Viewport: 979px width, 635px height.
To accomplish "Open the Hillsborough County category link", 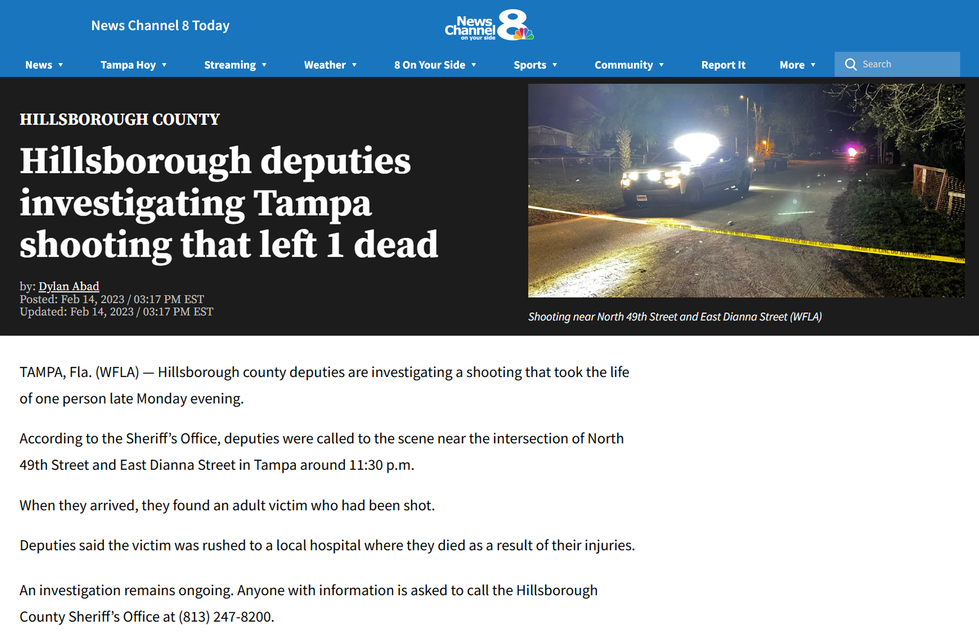I will tap(120, 120).
